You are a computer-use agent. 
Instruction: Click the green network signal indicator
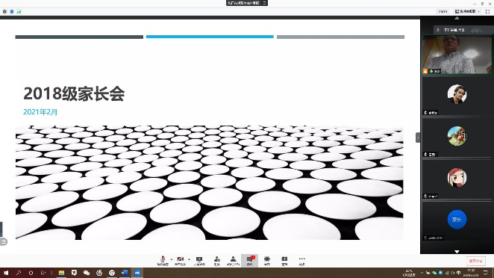(19, 12)
